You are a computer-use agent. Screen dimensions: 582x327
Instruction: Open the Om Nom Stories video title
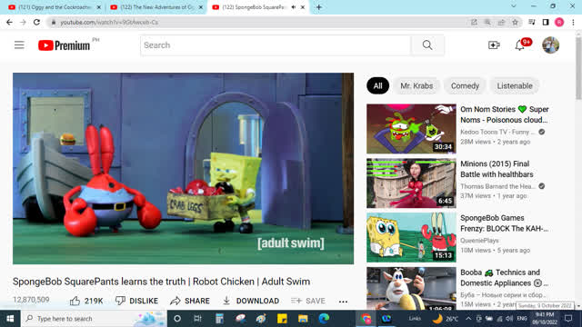(505, 114)
